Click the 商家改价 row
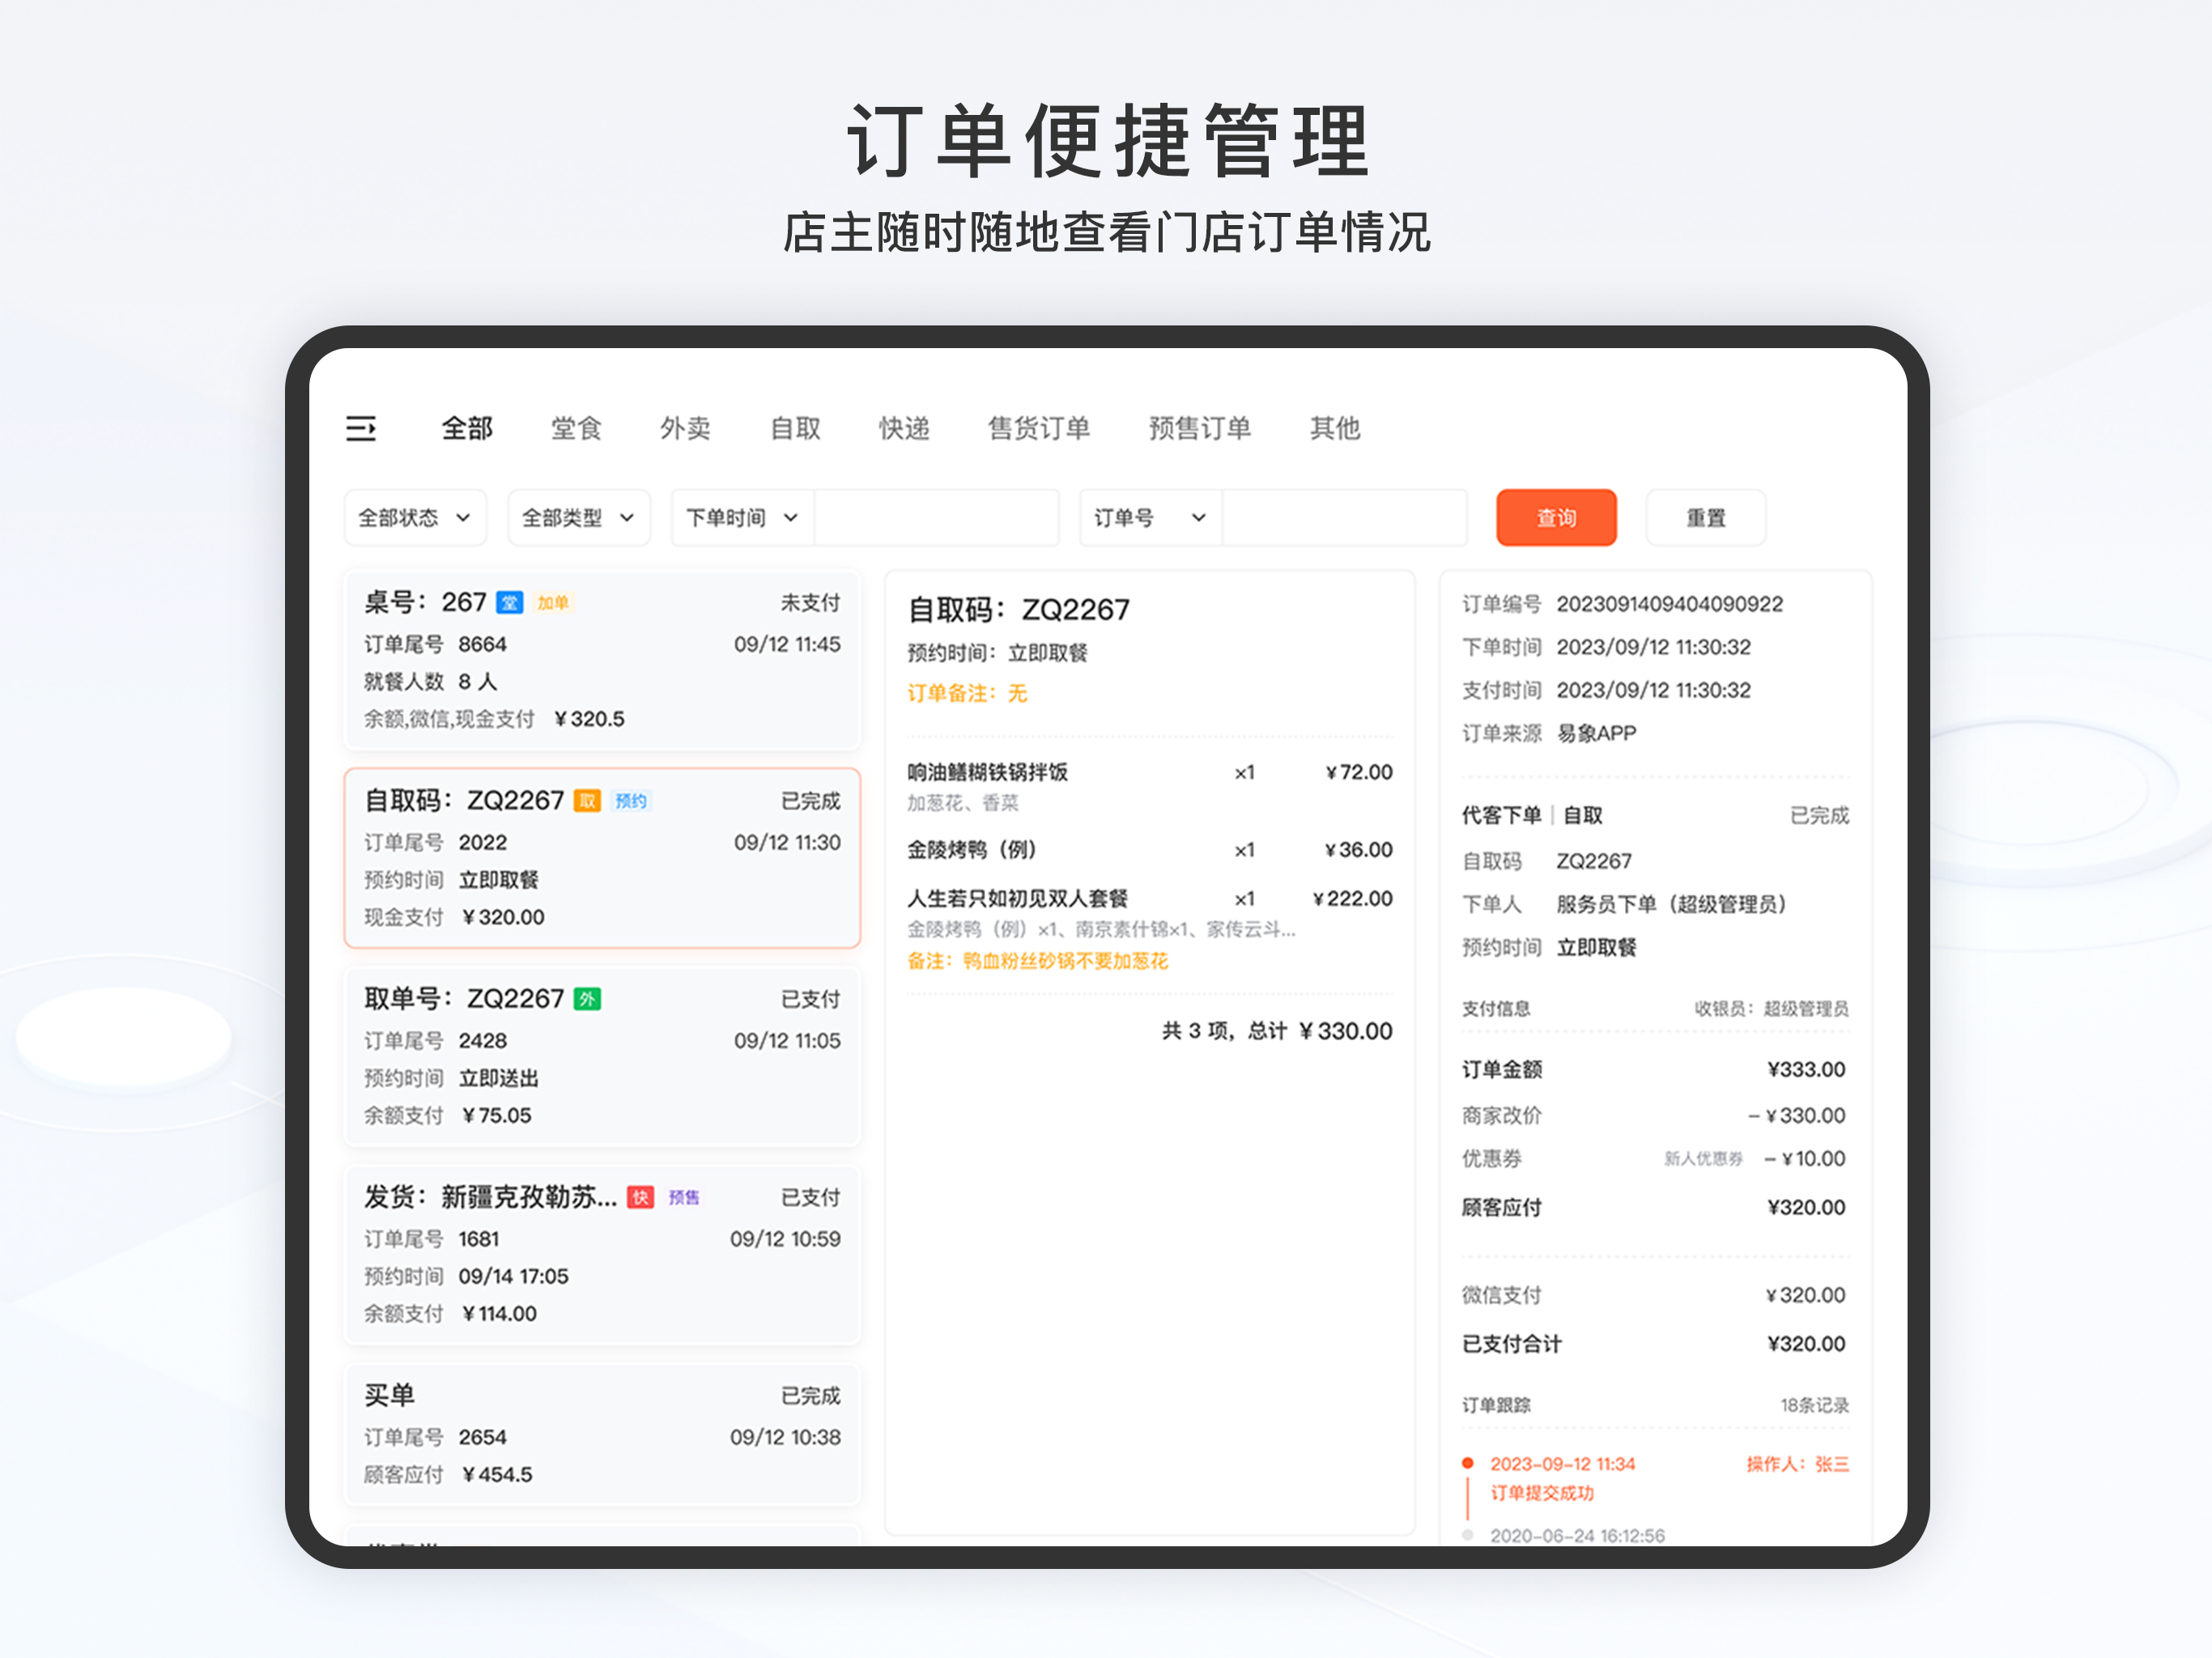Viewport: 2212px width, 1658px height. 1654,1116
